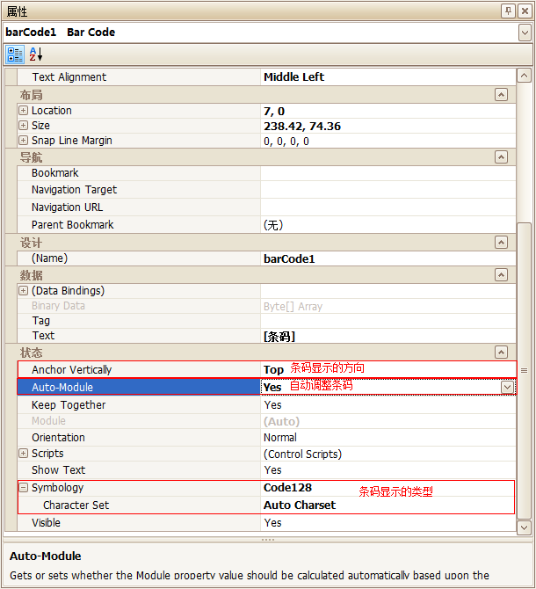The image size is (536, 589).
Task: Collapse the 布局 category section
Action: (x=501, y=95)
